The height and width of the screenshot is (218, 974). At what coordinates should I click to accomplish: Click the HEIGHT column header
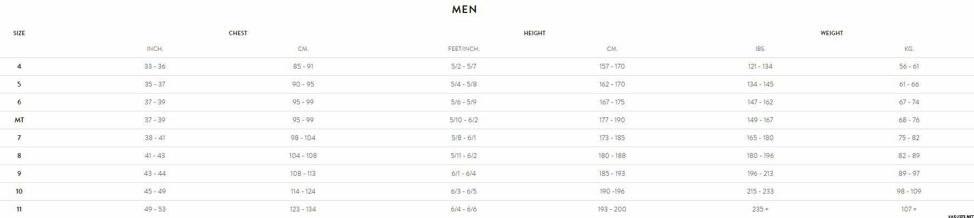pos(534,33)
